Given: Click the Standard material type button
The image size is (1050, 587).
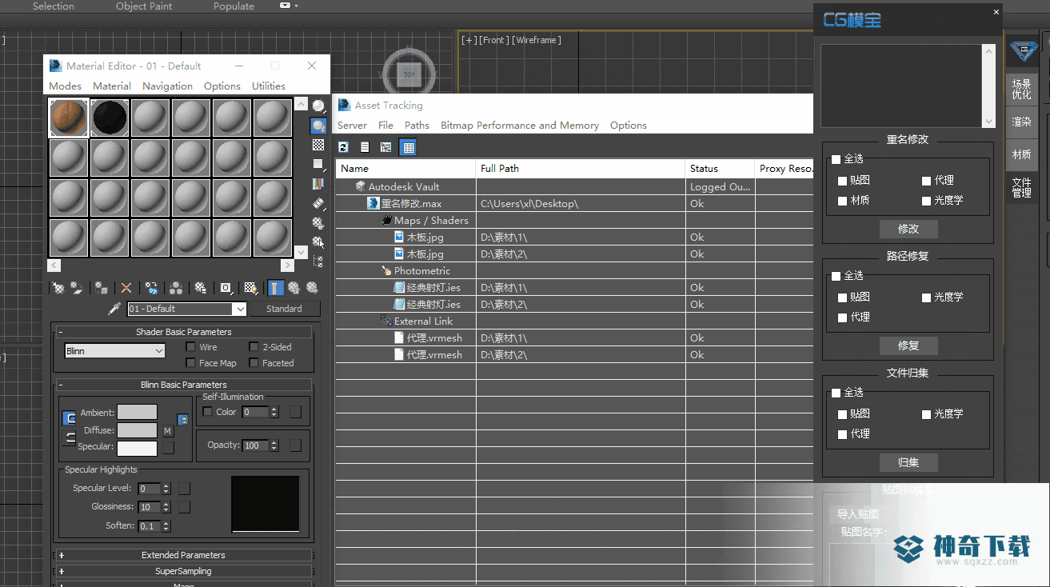Looking at the screenshot, I should [x=284, y=309].
